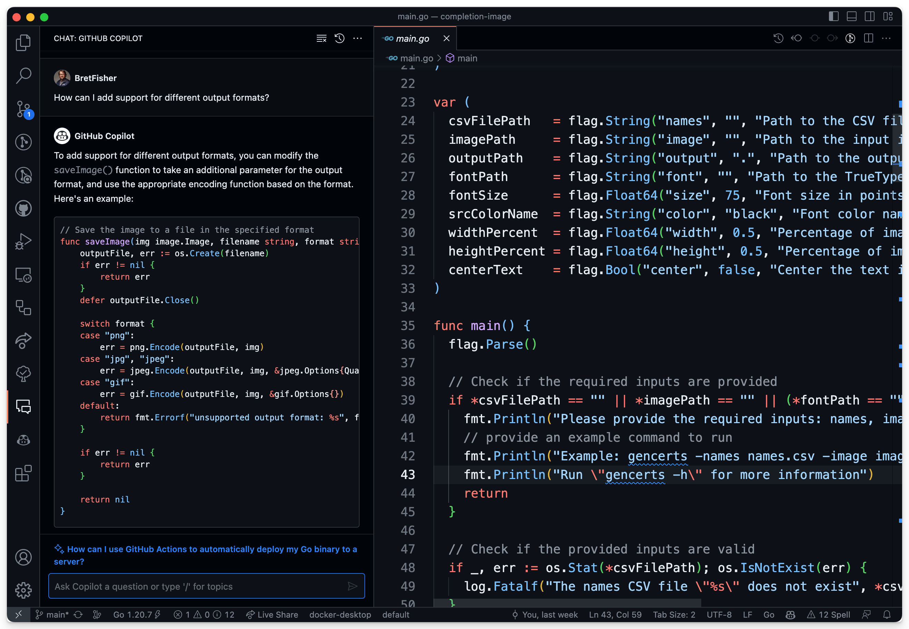
Task: Click the Live Share status bar button
Action: [x=272, y=615]
